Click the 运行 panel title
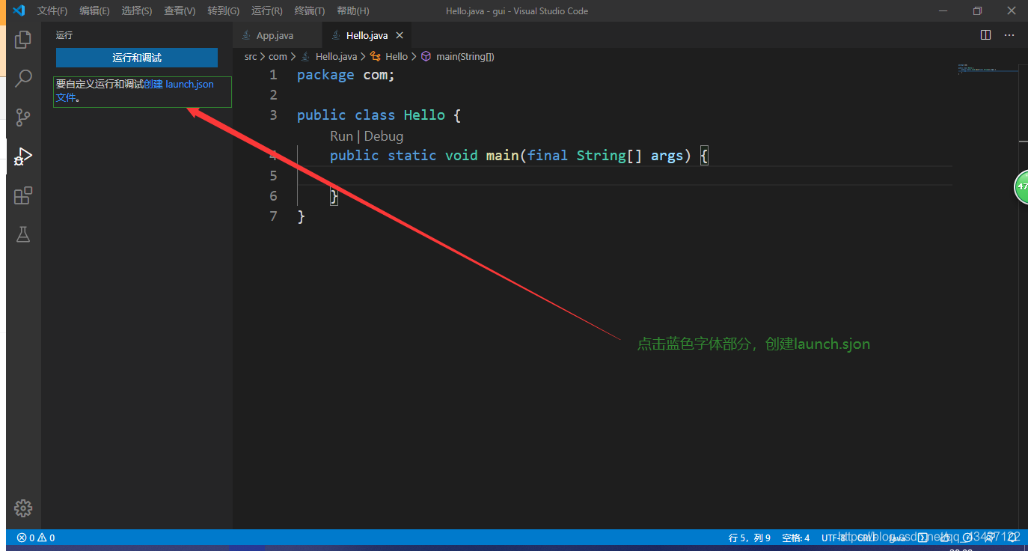Viewport: 1028px width, 551px height. click(x=64, y=35)
